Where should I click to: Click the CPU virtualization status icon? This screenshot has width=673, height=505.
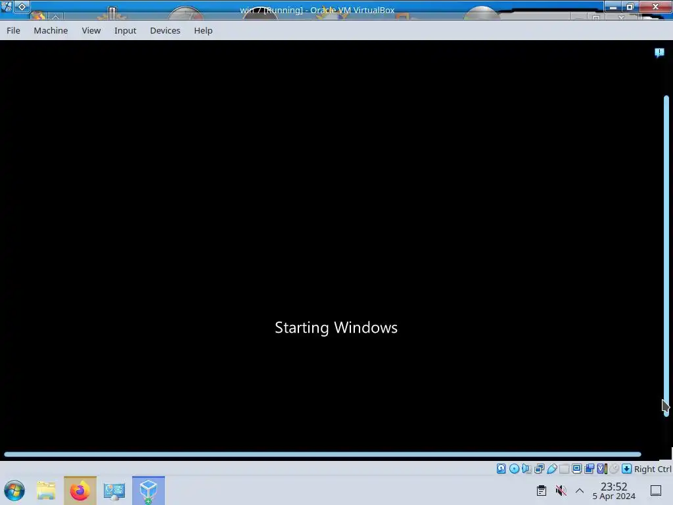(602, 468)
